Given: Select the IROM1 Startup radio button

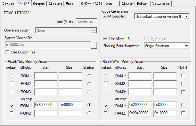Looking at the screenshot, I should (x=89, y=105).
